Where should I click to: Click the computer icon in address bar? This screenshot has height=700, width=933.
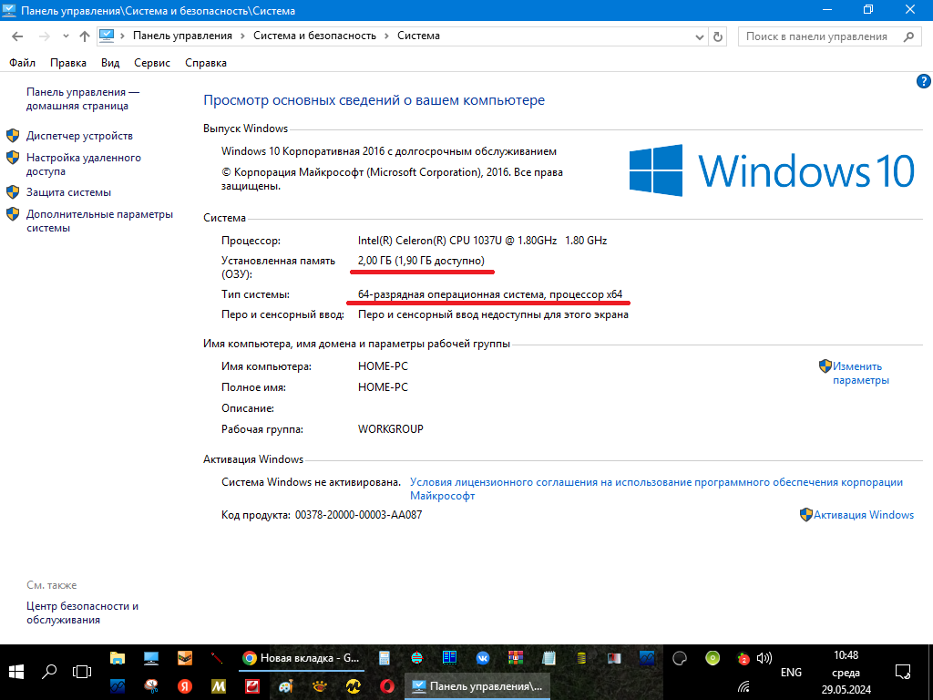[107, 36]
